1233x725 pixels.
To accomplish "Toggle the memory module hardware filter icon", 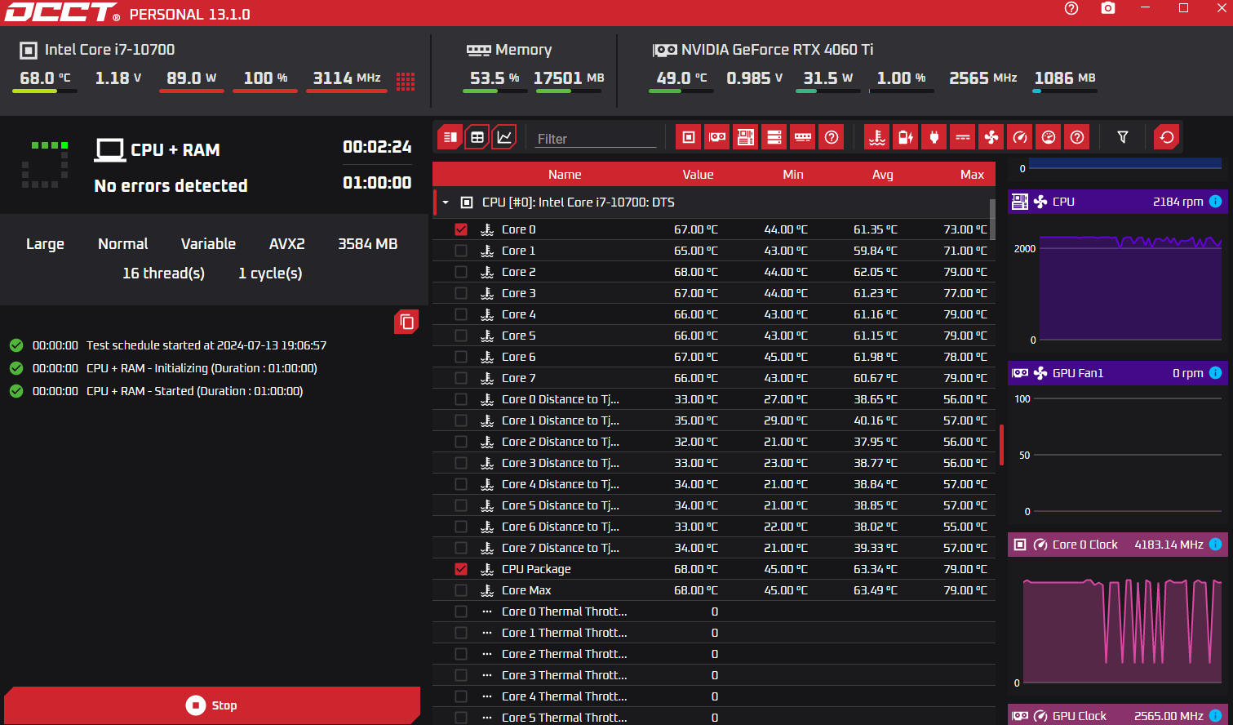I will coord(803,137).
